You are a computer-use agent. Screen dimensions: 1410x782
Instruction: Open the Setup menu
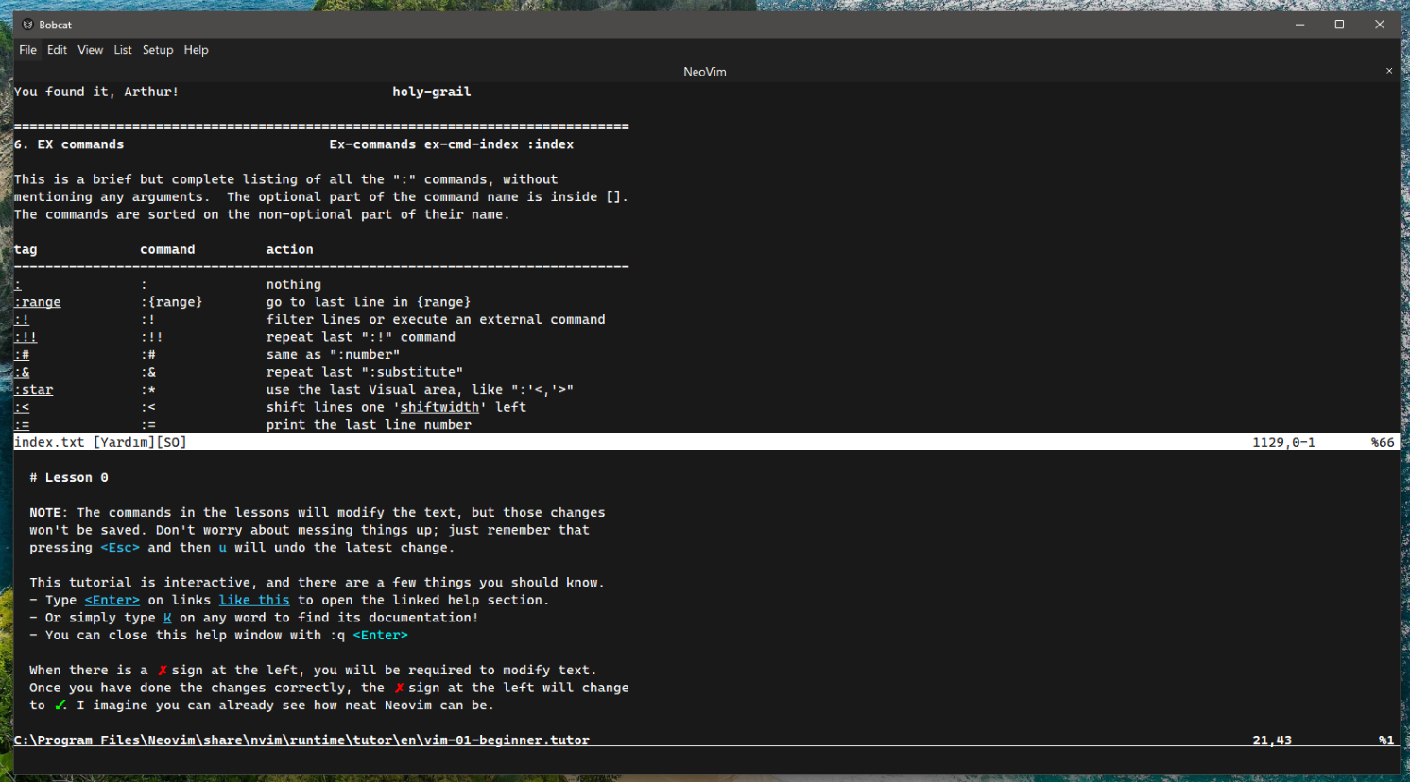coord(158,50)
